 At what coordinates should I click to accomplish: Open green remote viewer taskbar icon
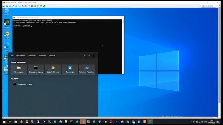(x=150, y=122)
